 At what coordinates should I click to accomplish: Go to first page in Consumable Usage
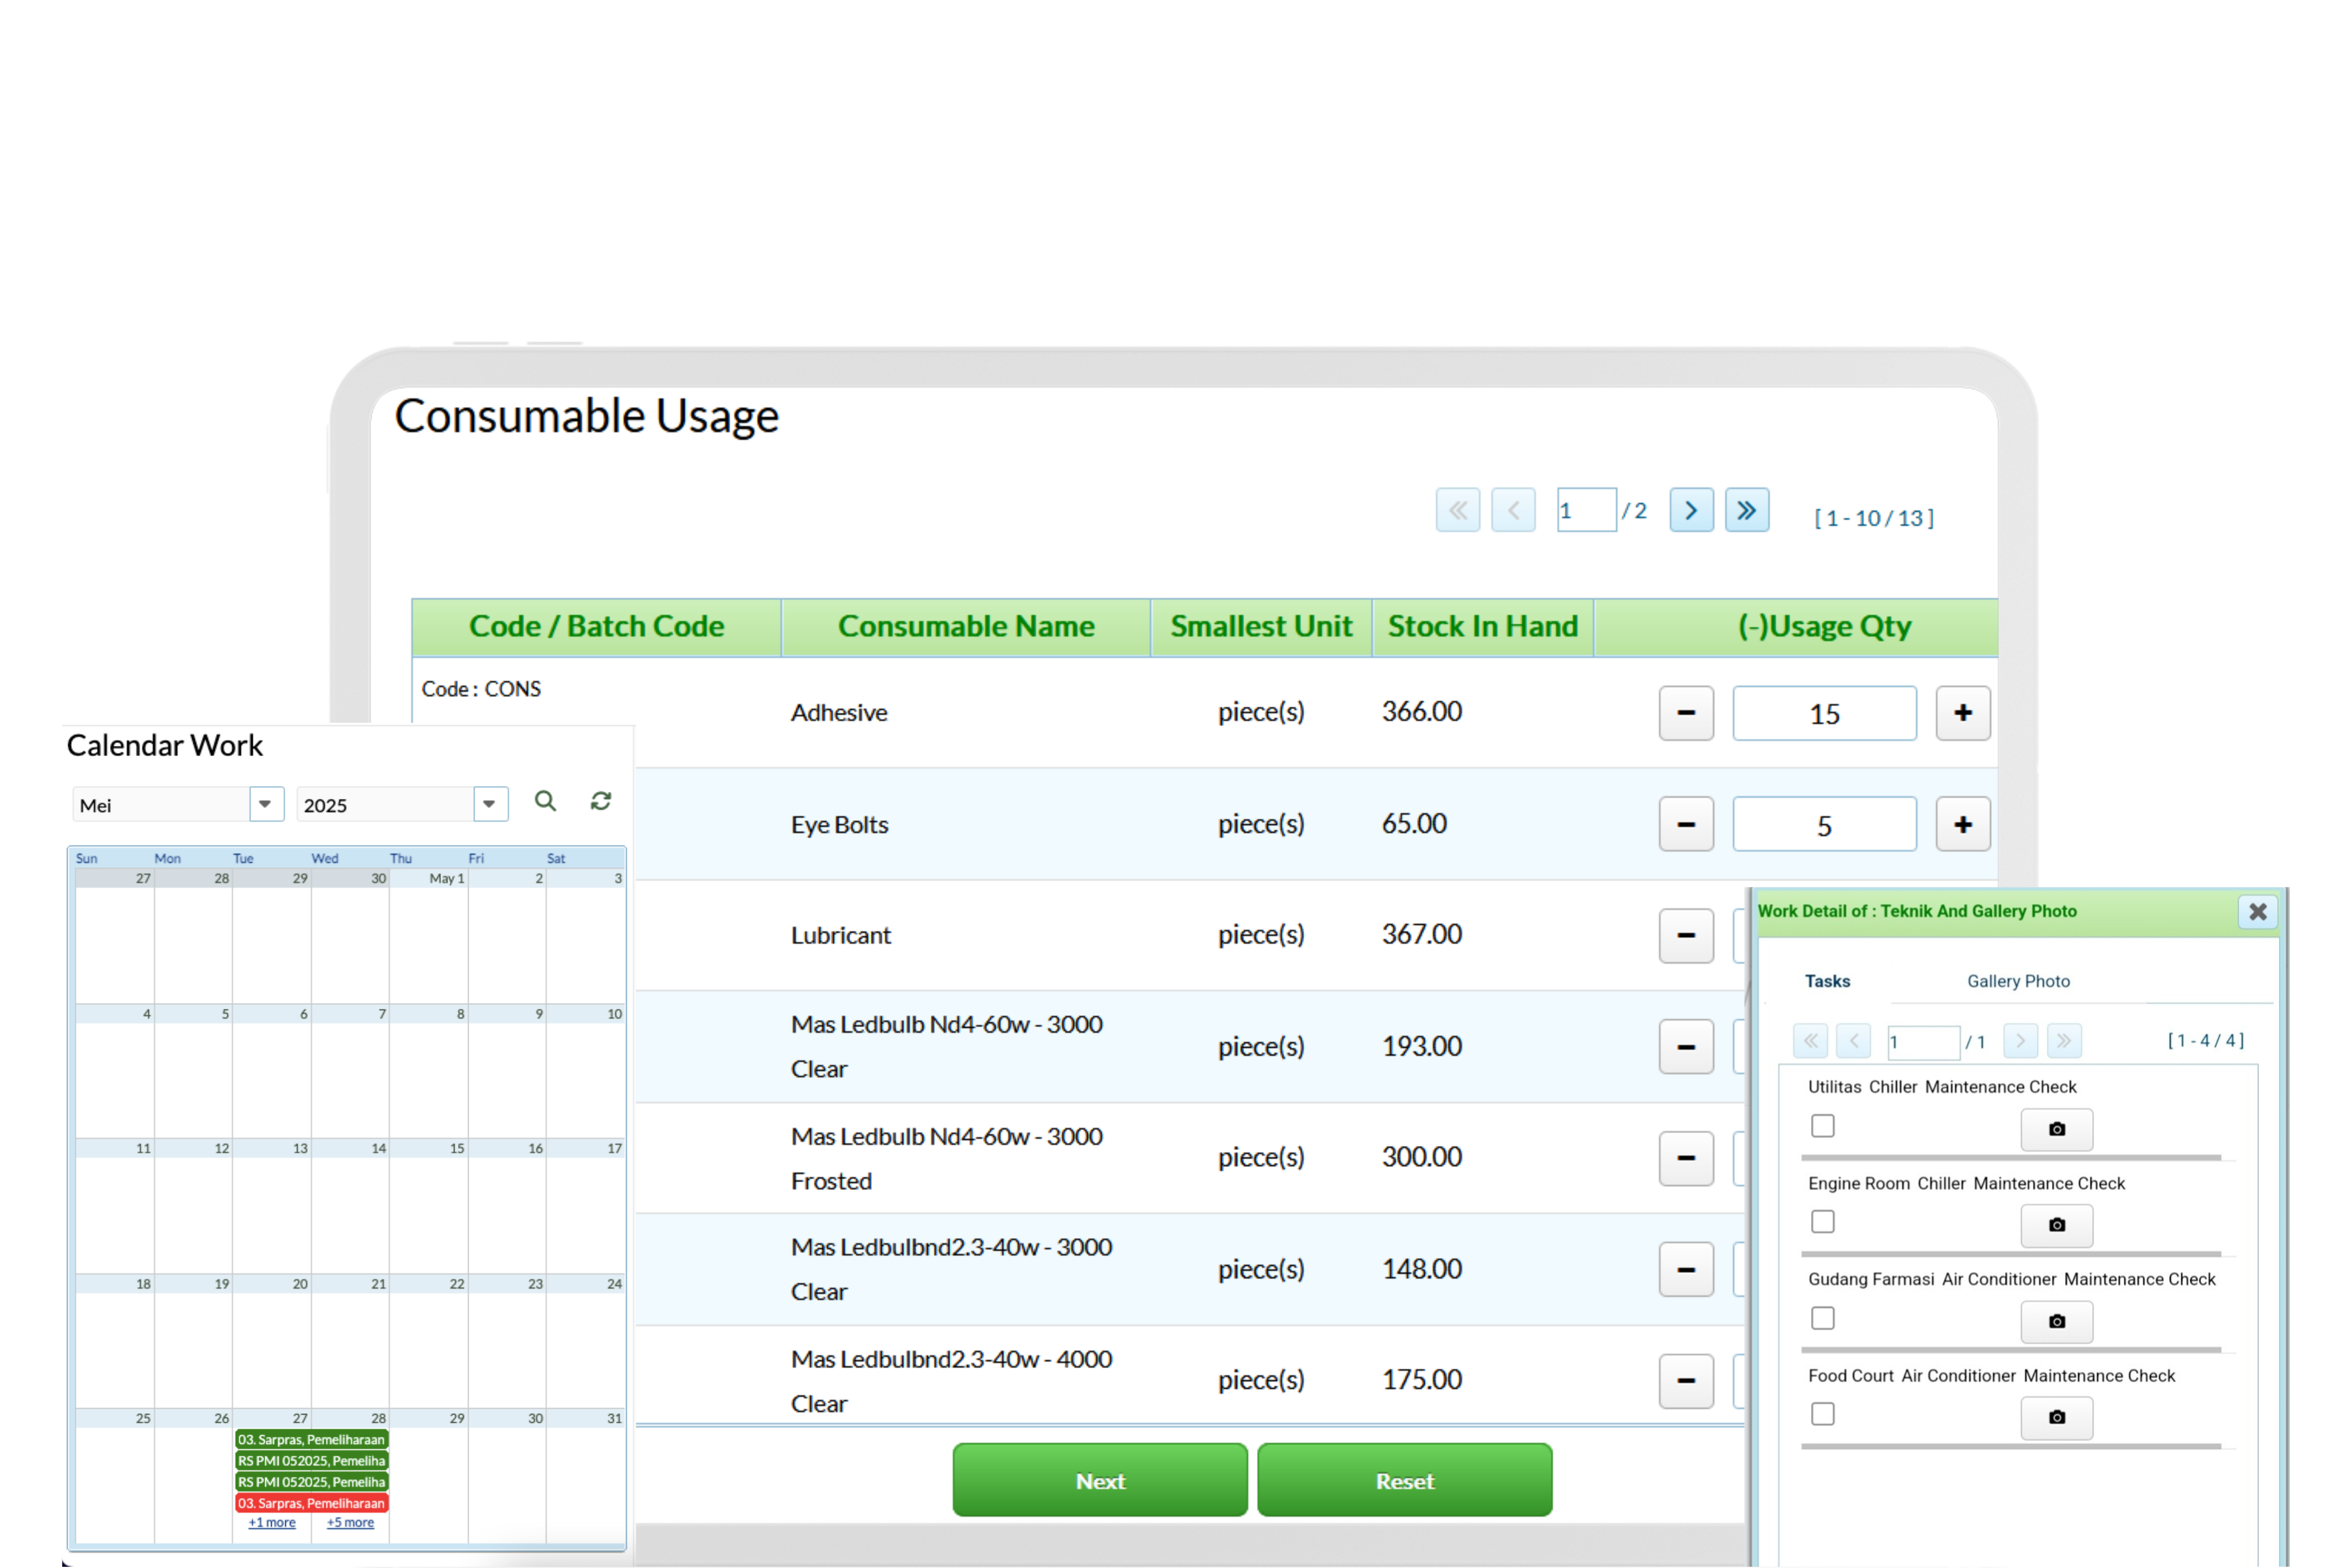[1458, 511]
